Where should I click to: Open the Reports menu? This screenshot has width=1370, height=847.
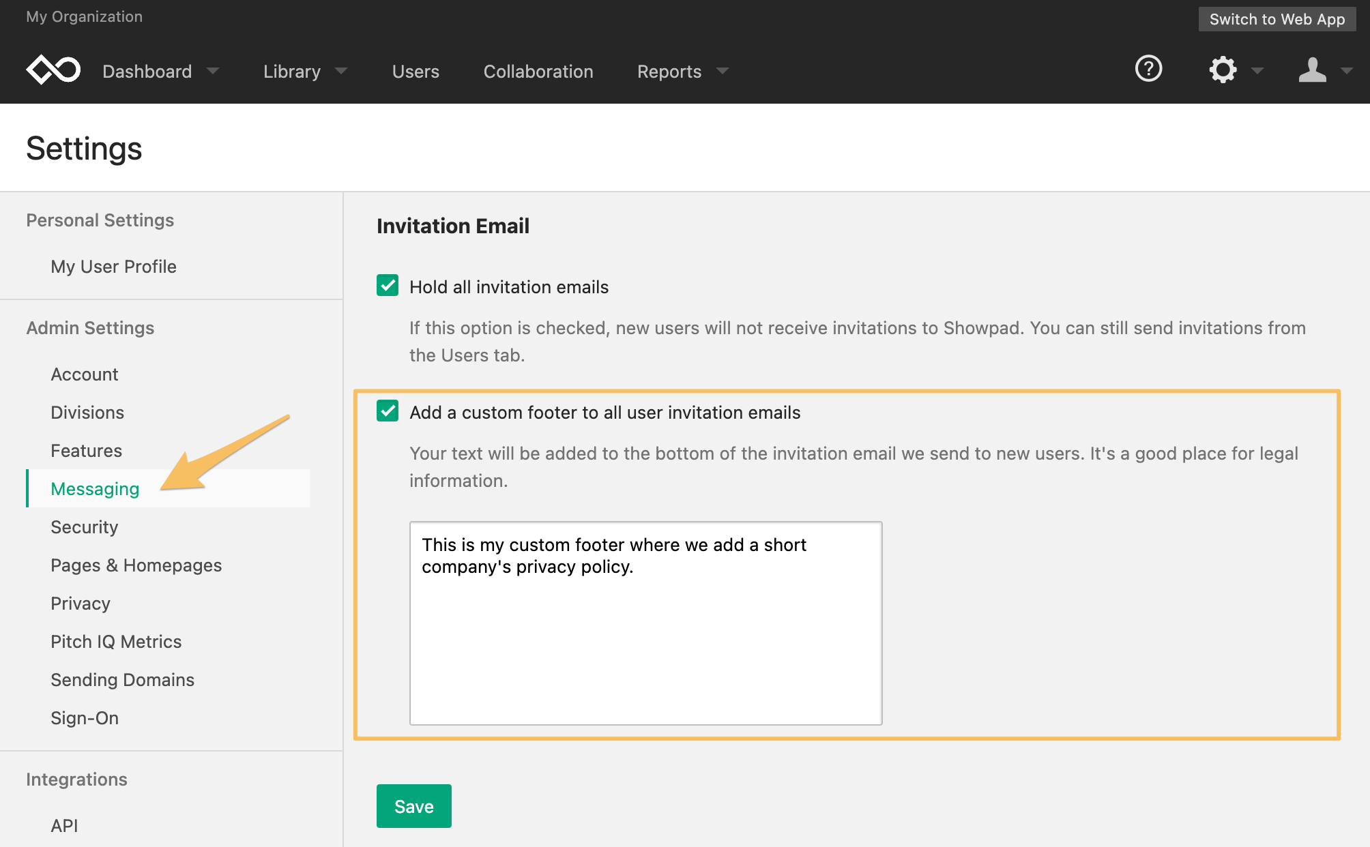tap(669, 72)
